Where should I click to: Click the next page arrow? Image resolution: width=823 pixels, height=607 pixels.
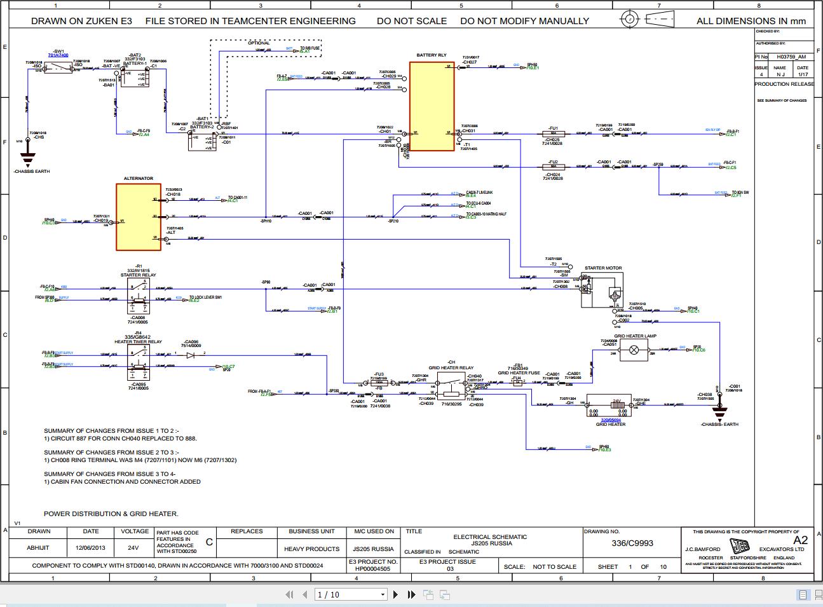coord(395,595)
